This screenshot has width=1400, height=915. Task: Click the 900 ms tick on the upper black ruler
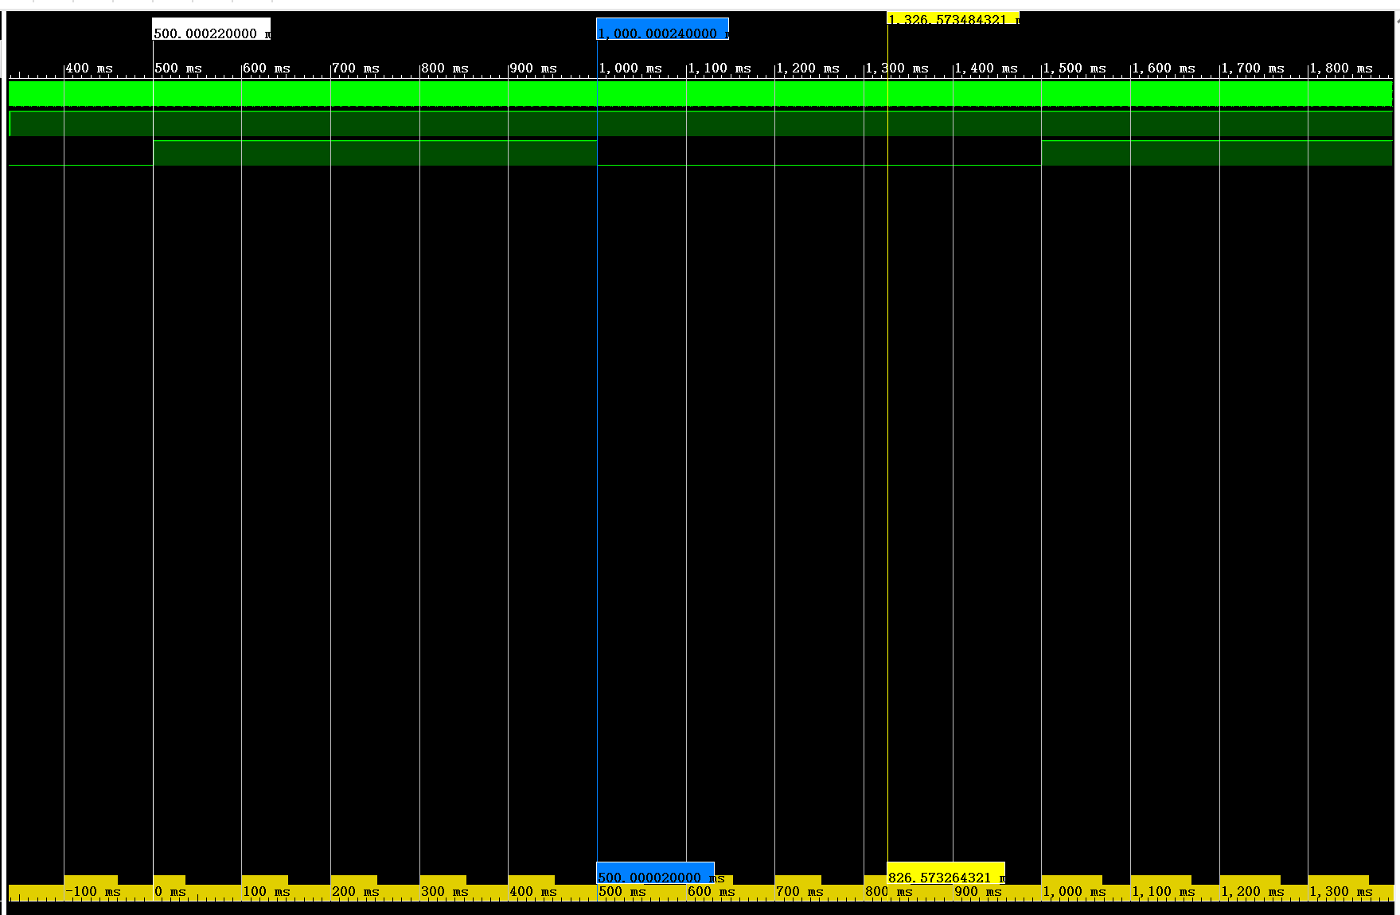pyautogui.click(x=532, y=68)
